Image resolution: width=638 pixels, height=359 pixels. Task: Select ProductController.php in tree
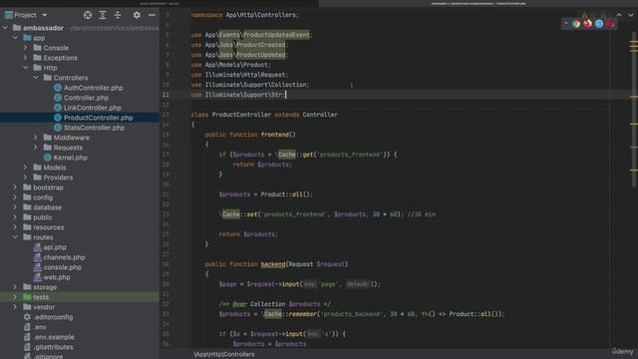point(98,118)
